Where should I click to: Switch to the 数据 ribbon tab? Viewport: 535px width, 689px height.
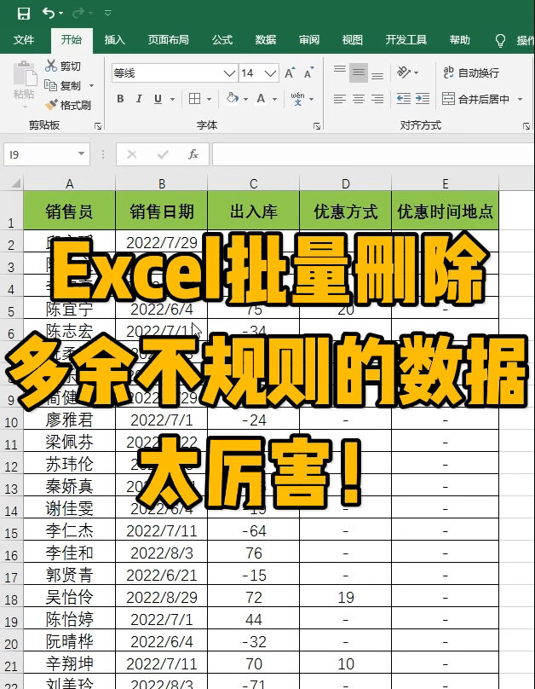(266, 40)
